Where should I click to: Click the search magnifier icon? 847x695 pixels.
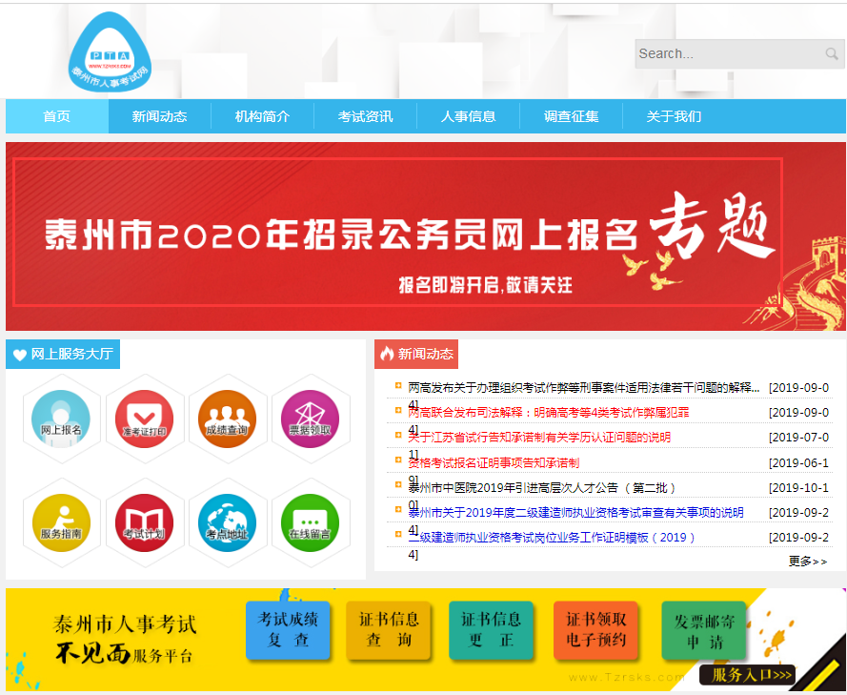(x=832, y=53)
